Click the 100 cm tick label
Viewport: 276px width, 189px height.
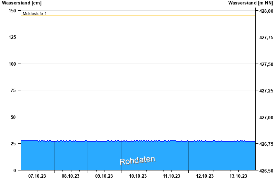click(x=12, y=64)
